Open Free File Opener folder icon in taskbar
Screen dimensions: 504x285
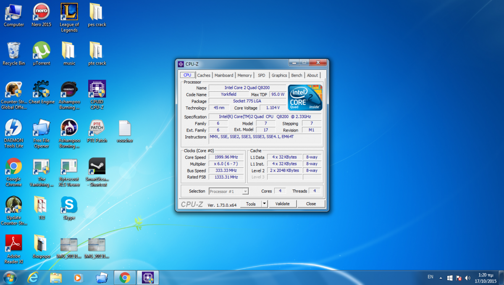[x=102, y=277]
